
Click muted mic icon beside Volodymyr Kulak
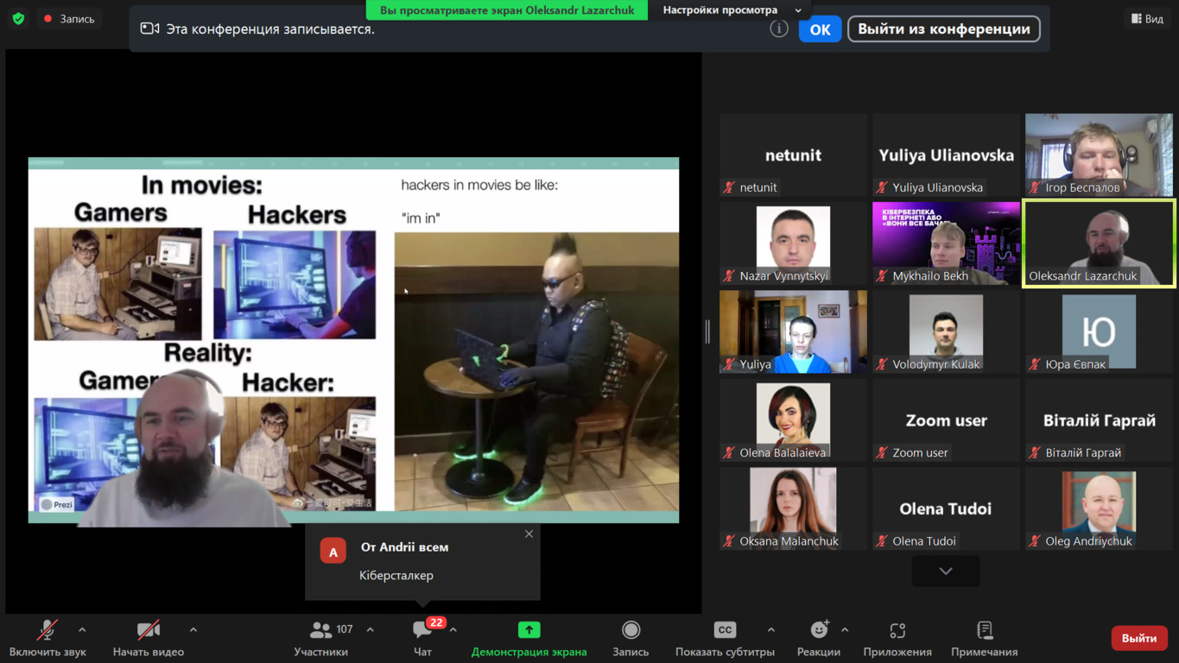pyautogui.click(x=883, y=364)
